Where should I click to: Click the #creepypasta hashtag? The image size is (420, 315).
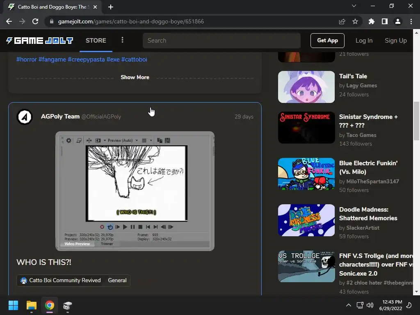click(x=86, y=59)
